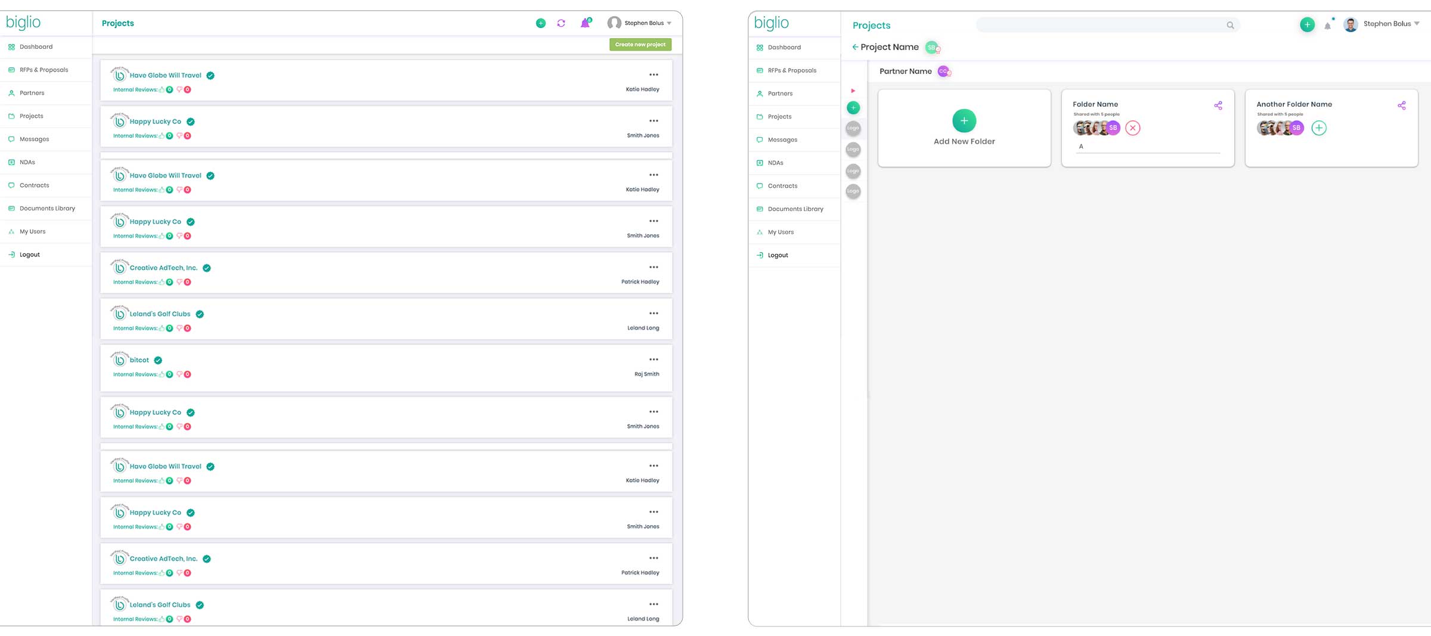Screen dimensions: 1431x636
Task: Click green plus circle on Another Folder Name
Action: [x=1318, y=128]
